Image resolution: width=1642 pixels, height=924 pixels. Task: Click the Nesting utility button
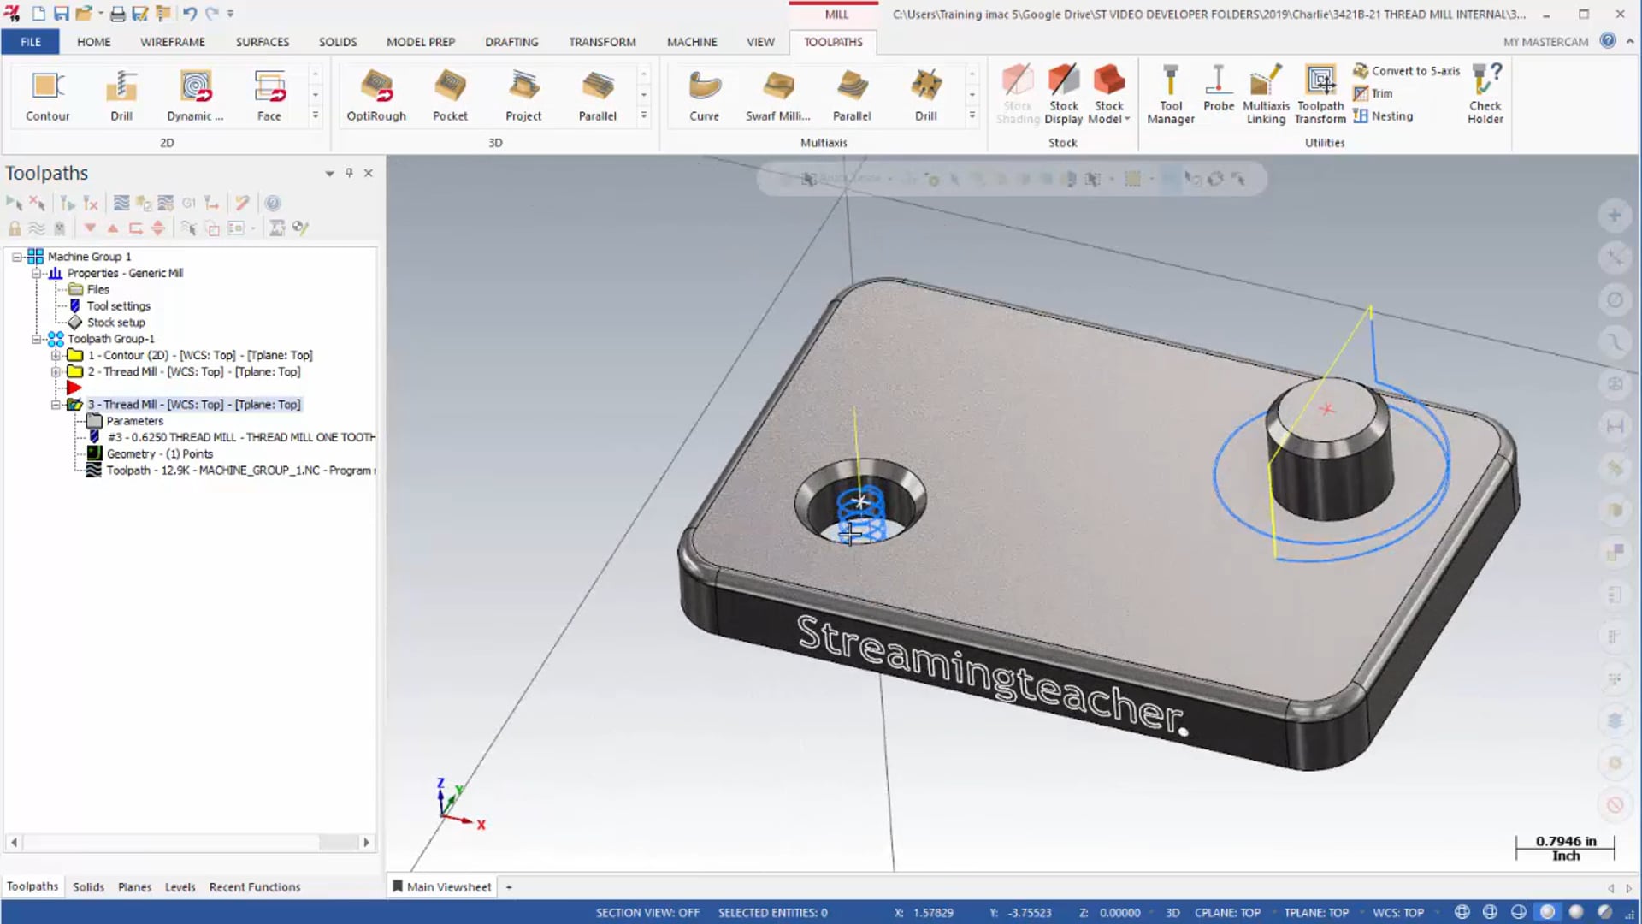(x=1386, y=116)
